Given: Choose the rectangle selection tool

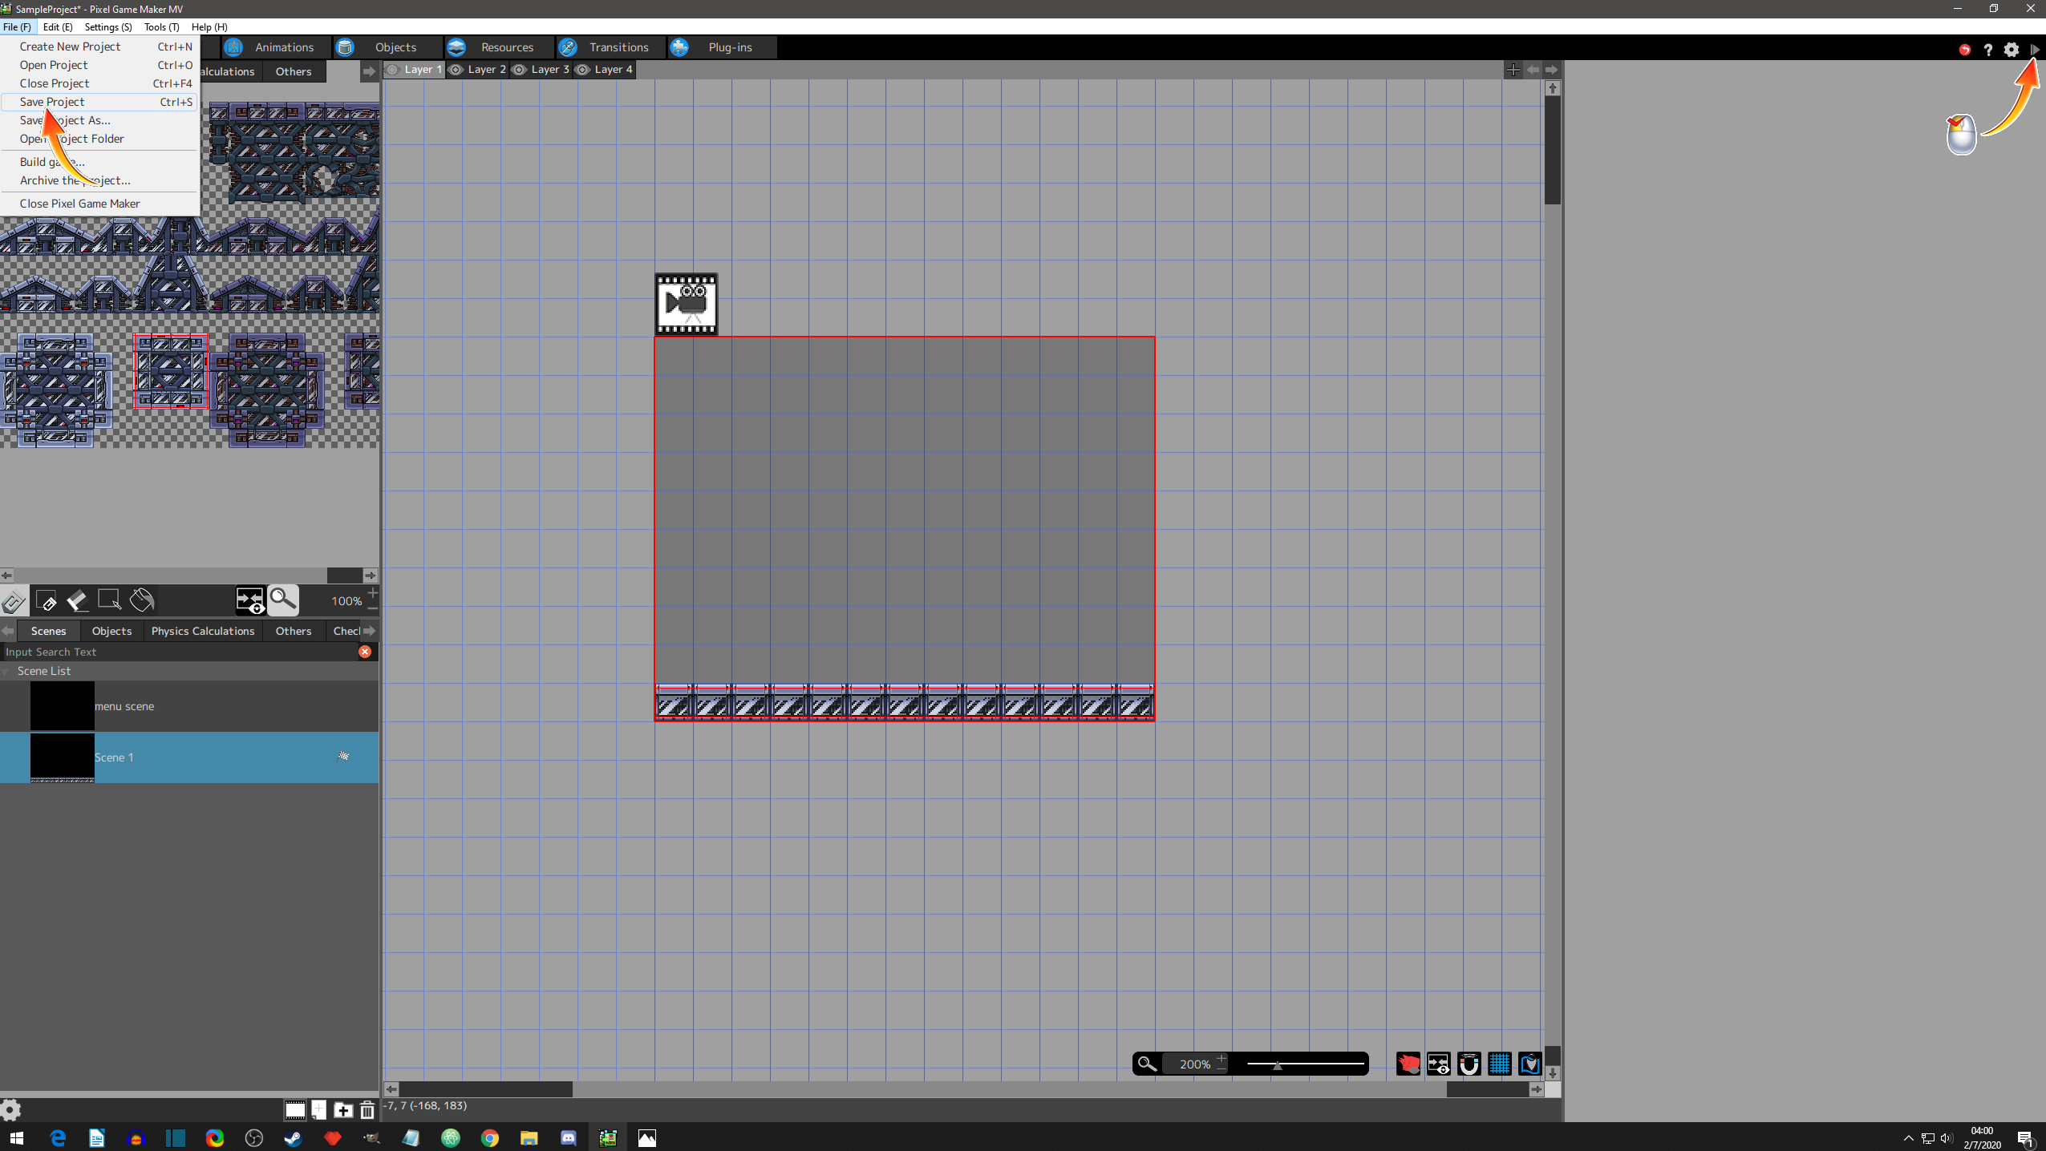Looking at the screenshot, I should (x=109, y=600).
